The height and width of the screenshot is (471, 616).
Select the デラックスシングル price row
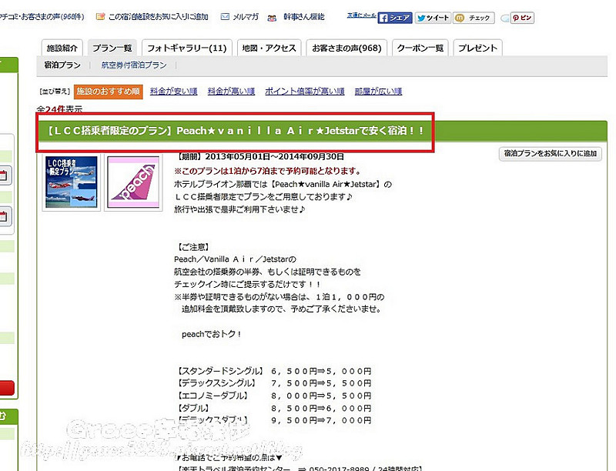(273, 383)
